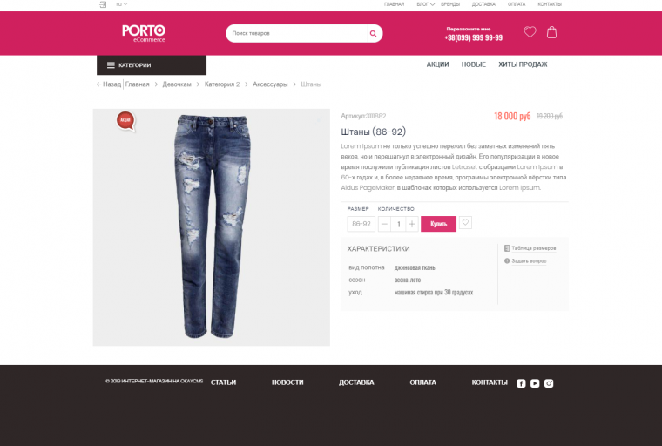This screenshot has height=446, width=662.
Task: Add product to favorites with heart button
Action: point(465,223)
